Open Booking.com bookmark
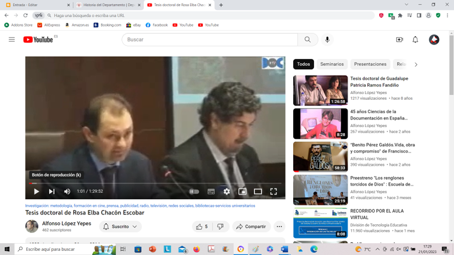This screenshot has width=454, height=255. click(108, 25)
